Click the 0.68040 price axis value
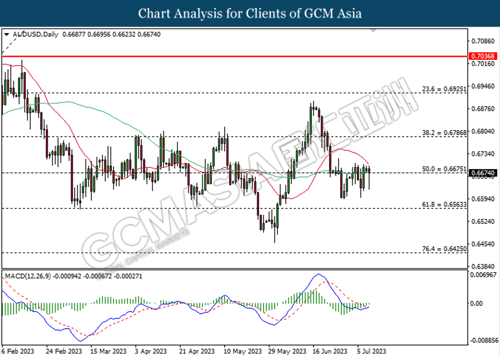Image resolution: width=500 pixels, height=357 pixels. (x=483, y=131)
